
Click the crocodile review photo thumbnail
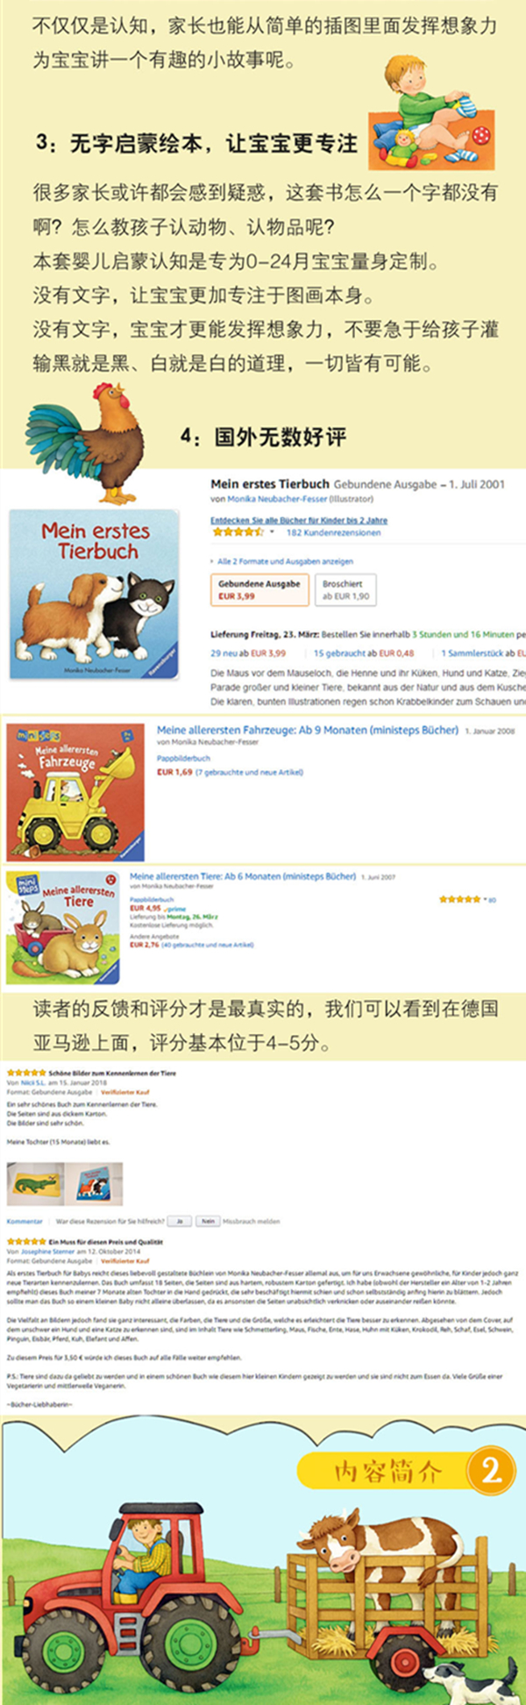point(35,1184)
